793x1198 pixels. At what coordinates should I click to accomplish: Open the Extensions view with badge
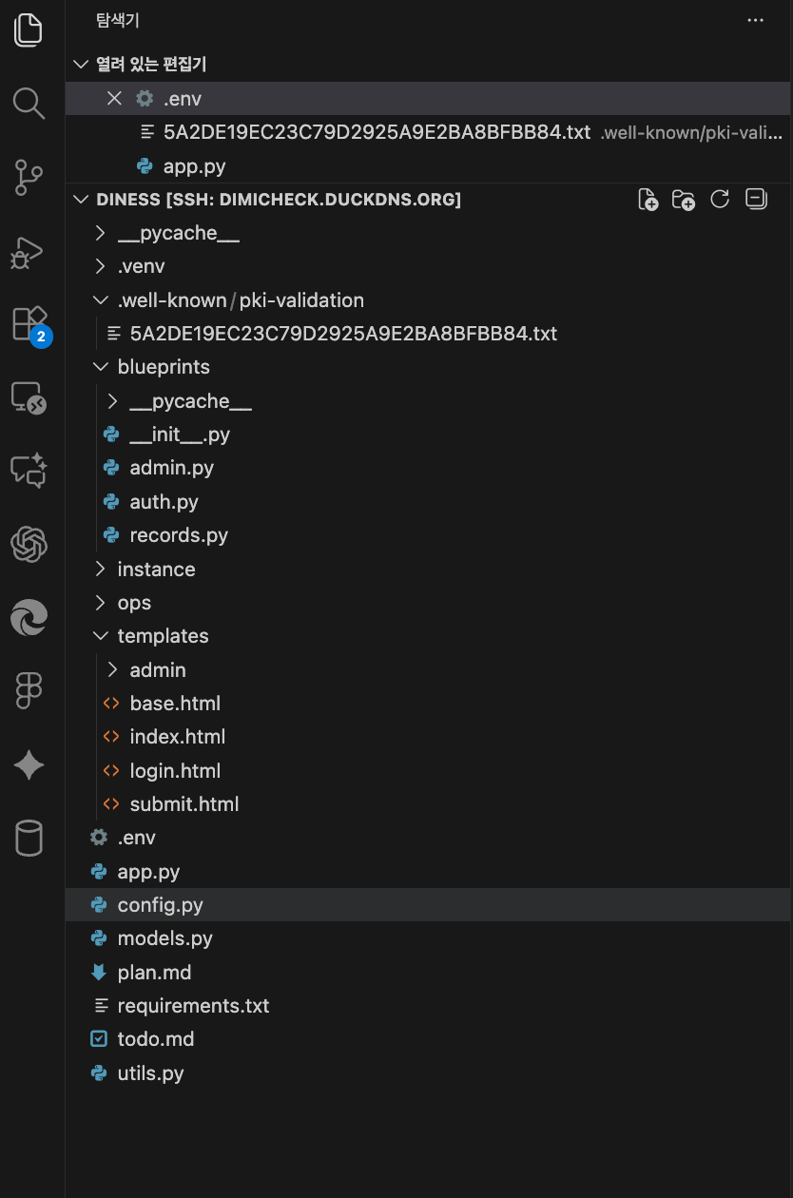tap(29, 323)
